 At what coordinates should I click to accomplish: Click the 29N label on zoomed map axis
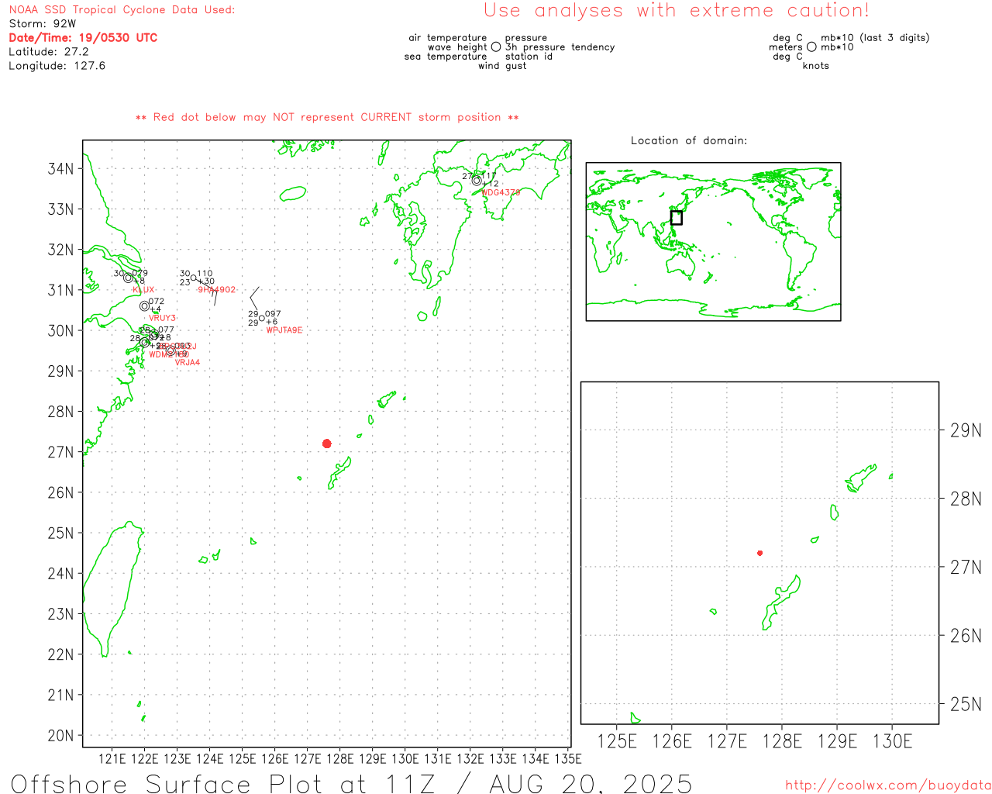click(x=966, y=430)
